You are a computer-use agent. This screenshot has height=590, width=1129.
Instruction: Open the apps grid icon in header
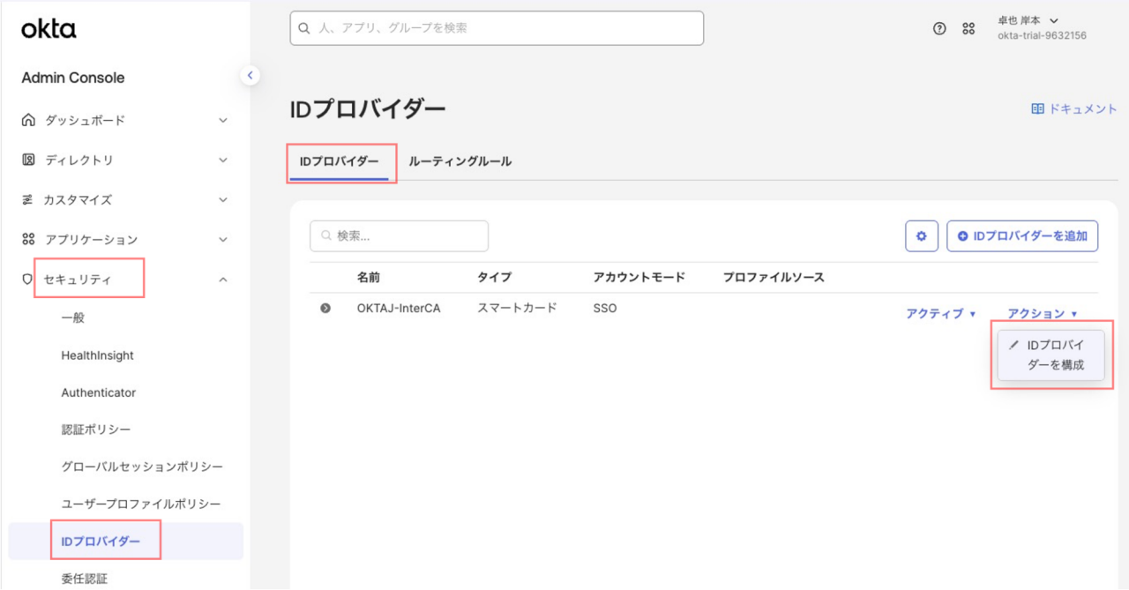point(968,28)
